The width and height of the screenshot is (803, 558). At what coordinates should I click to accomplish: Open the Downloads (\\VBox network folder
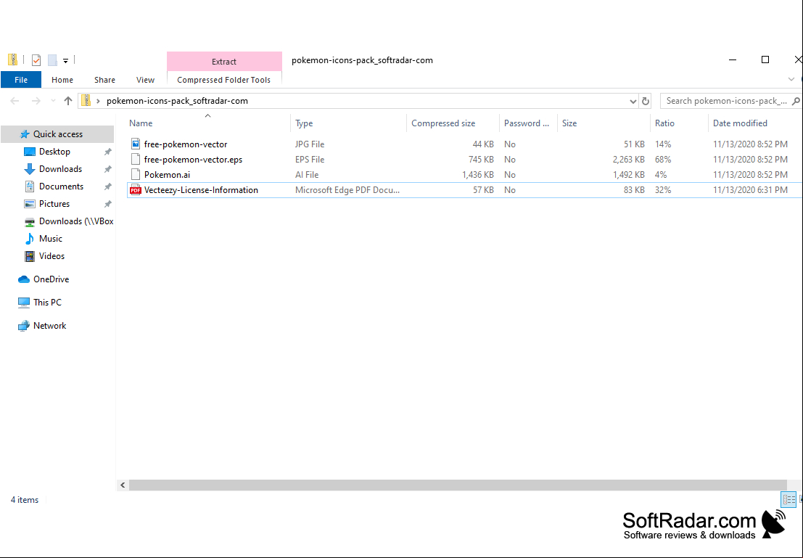pyautogui.click(x=75, y=221)
